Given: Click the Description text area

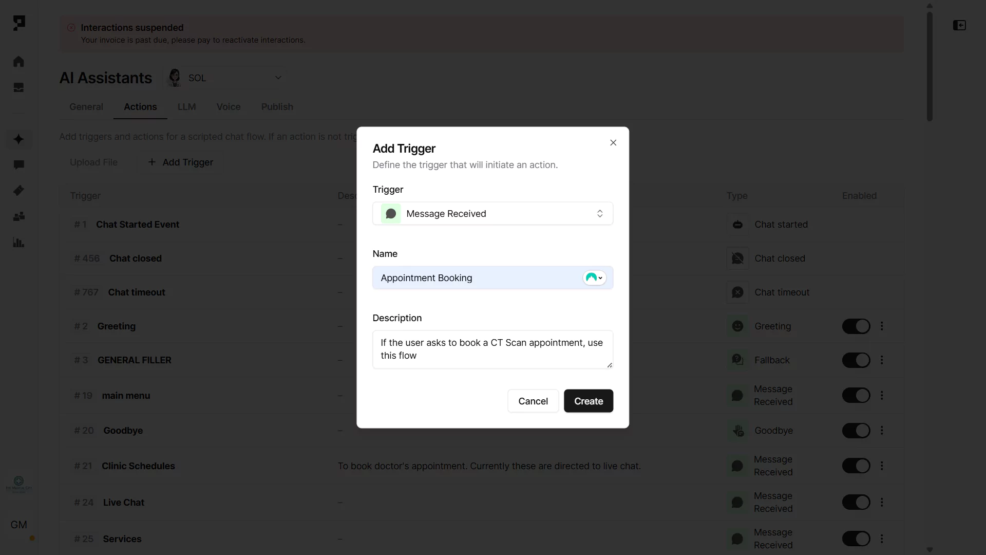Looking at the screenshot, I should (492, 349).
